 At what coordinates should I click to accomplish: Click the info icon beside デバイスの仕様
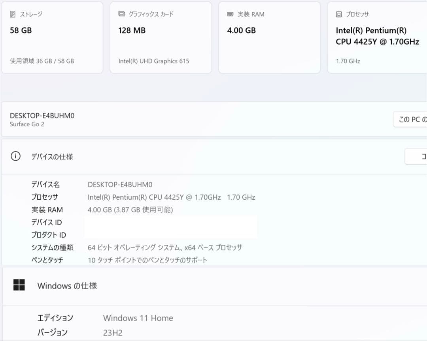click(x=15, y=156)
